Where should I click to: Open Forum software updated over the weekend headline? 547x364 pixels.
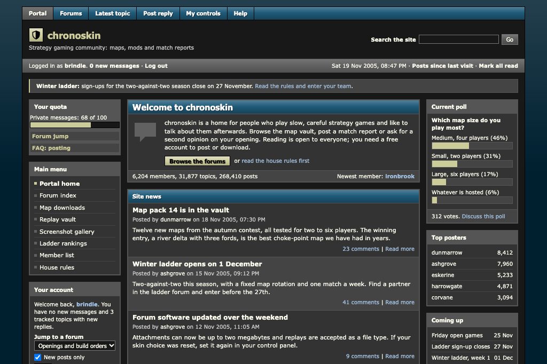(x=210, y=318)
